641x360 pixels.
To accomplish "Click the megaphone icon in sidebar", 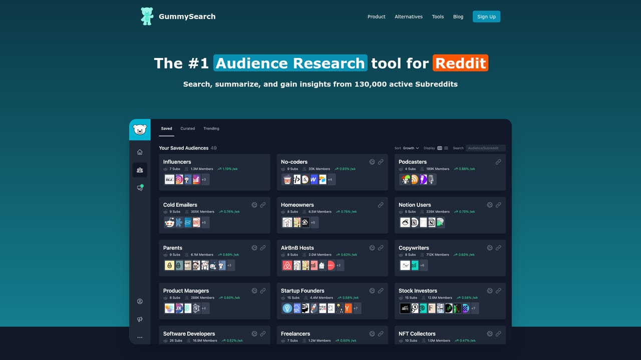I will (x=140, y=319).
